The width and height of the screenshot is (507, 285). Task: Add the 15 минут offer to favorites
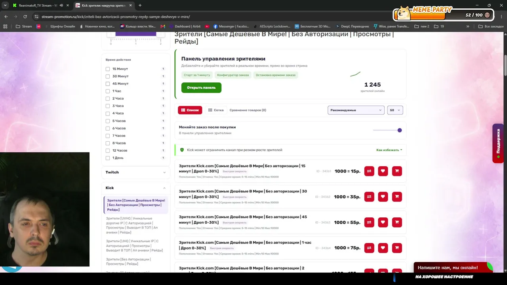click(x=383, y=171)
